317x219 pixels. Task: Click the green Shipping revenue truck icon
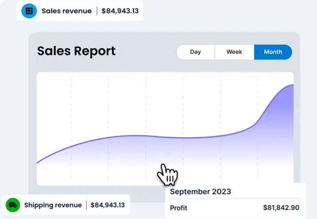13,205
